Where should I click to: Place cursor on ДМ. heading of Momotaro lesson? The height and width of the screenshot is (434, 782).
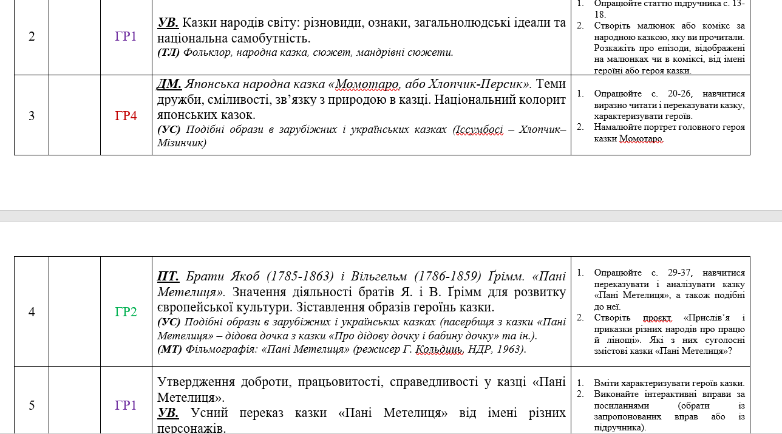[169, 84]
